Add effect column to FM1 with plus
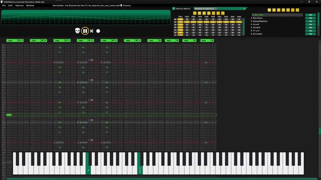This screenshot has width=321, height=180. click(19, 40)
